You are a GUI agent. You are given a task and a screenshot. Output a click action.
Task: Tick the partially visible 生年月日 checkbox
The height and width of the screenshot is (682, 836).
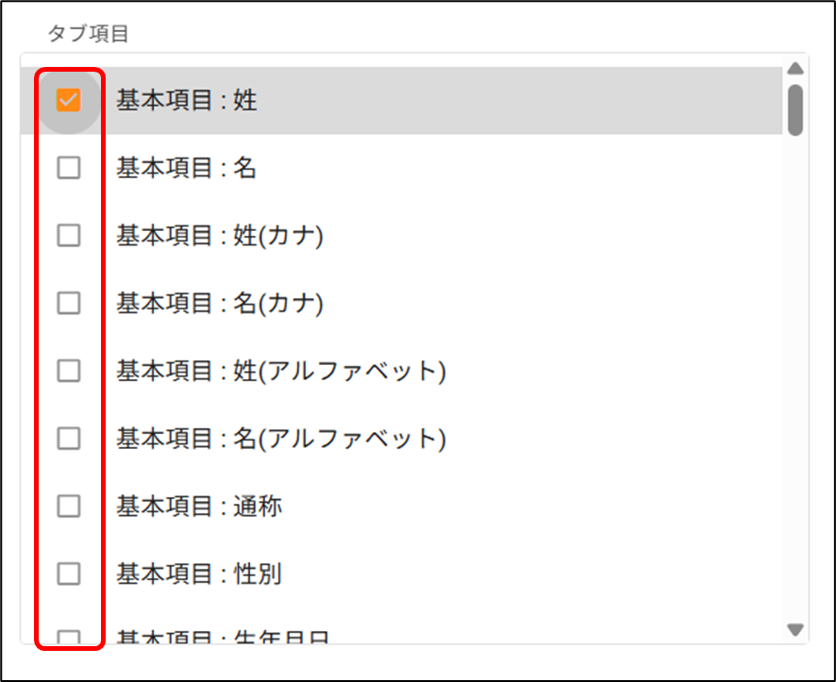click(69, 637)
